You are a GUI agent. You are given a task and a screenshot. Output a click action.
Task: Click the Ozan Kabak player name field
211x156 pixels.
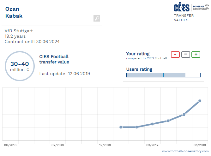[x=52, y=14]
